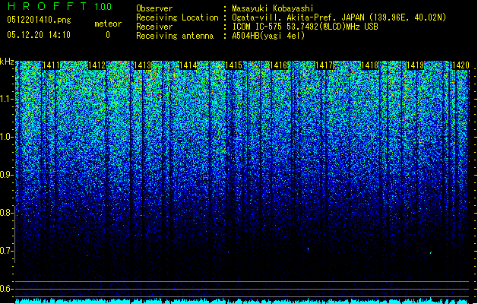Click time marker 1418

[x=369, y=65]
